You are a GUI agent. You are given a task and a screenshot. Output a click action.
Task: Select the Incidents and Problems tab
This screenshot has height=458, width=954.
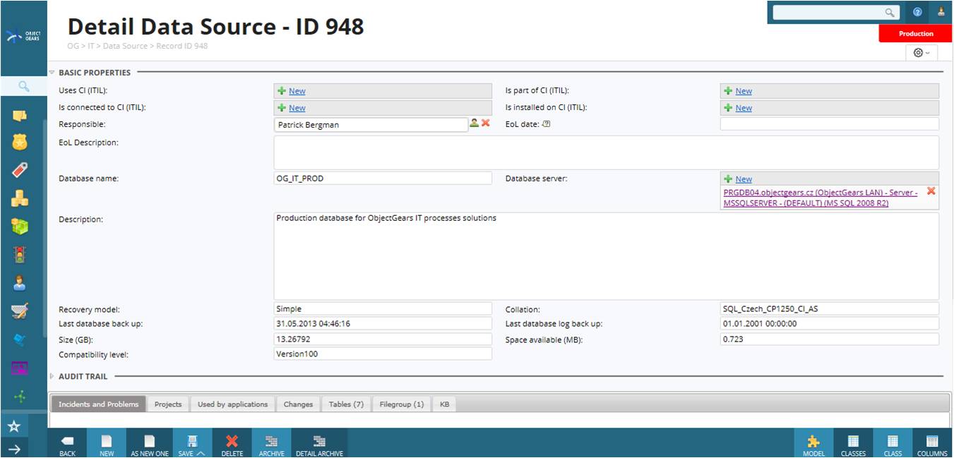tap(99, 404)
